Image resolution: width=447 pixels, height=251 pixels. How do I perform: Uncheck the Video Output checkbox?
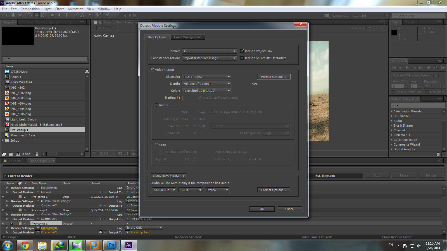coord(153,70)
